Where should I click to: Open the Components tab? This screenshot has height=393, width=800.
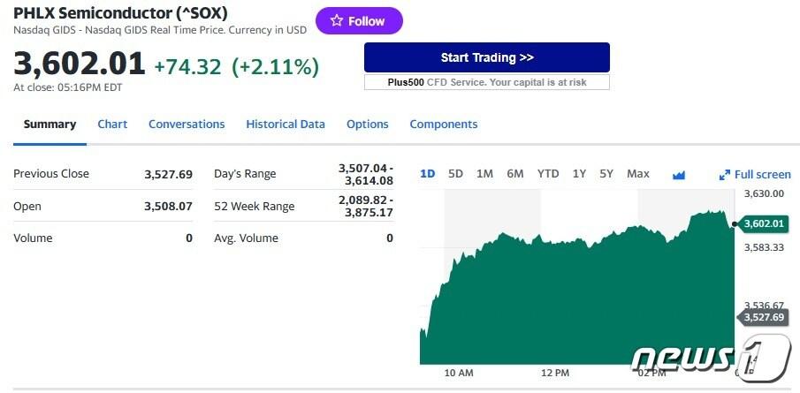coord(444,125)
